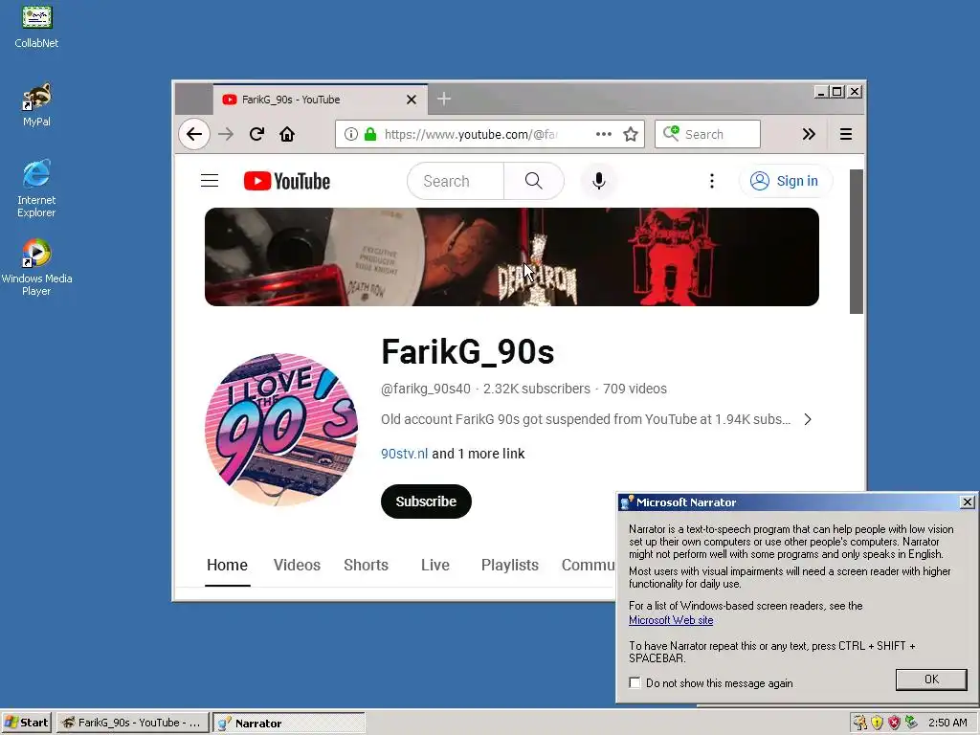The height and width of the screenshot is (735, 980).
Task: Switch to the channel Videos tab
Action: (x=297, y=566)
